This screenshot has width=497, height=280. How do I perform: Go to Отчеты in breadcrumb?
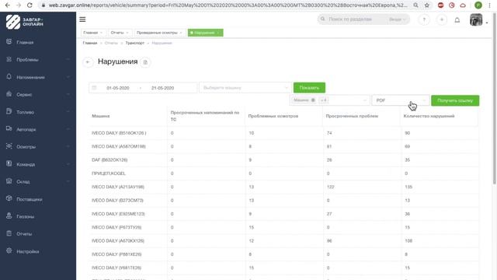[111, 43]
